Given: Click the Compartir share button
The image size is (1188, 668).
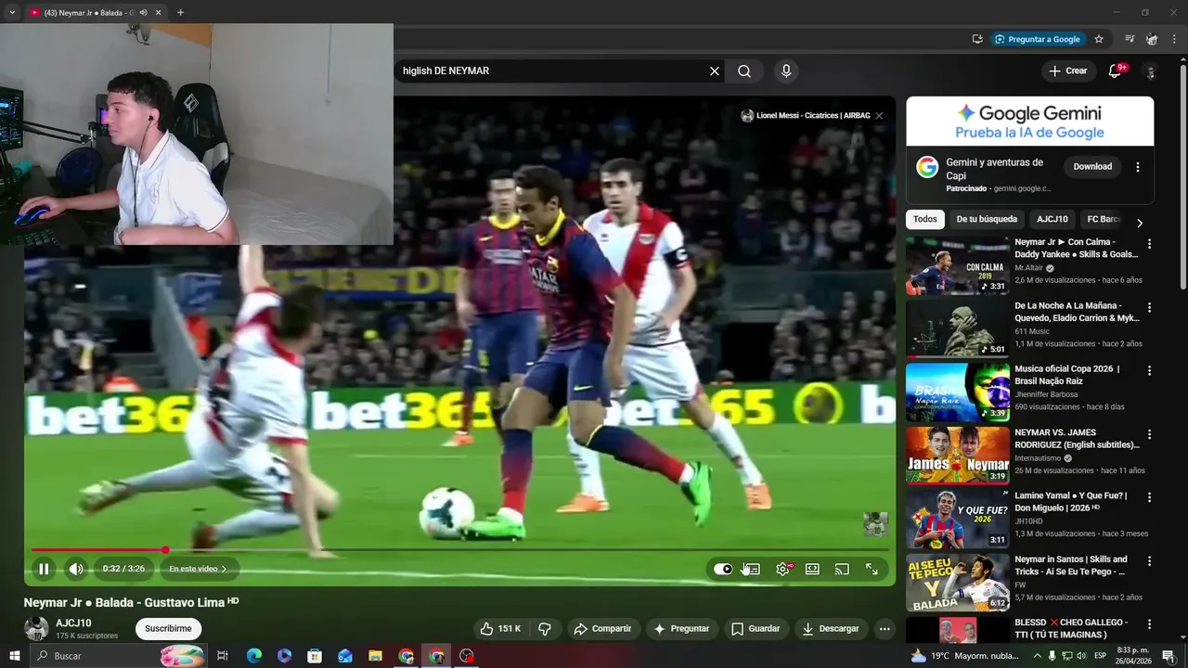Looking at the screenshot, I should [x=602, y=629].
